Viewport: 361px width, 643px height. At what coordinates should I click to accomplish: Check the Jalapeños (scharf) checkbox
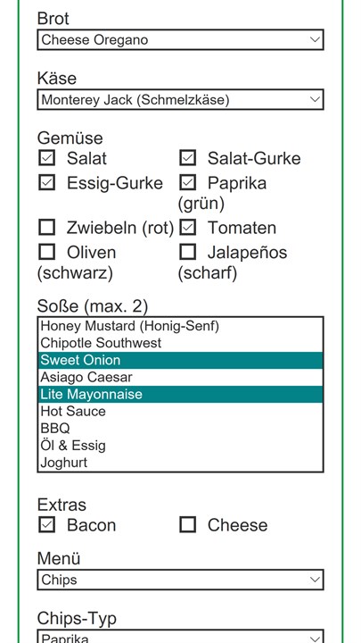(x=187, y=252)
